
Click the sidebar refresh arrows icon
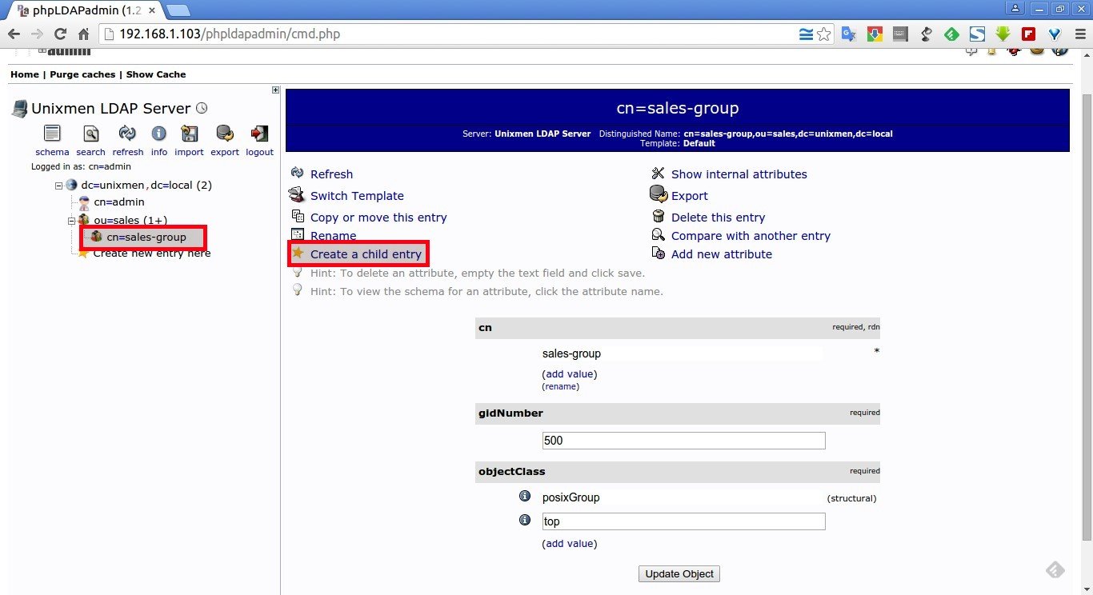(x=127, y=134)
